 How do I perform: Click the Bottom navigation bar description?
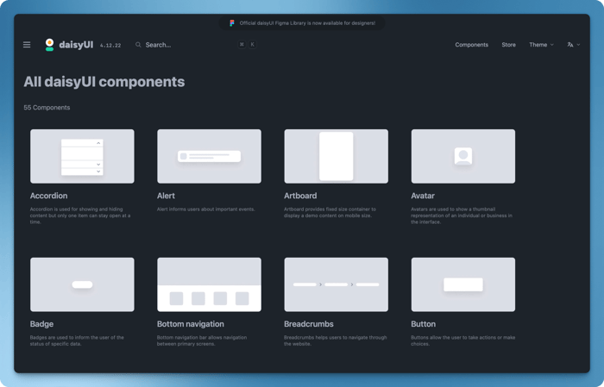click(202, 340)
